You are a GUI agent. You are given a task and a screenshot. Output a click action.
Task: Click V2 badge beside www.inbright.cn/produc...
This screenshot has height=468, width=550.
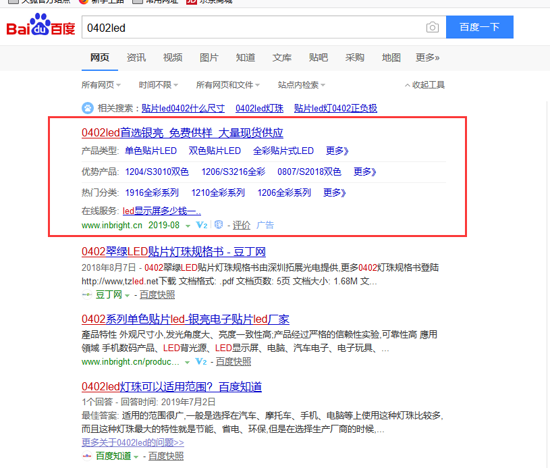coord(201,361)
